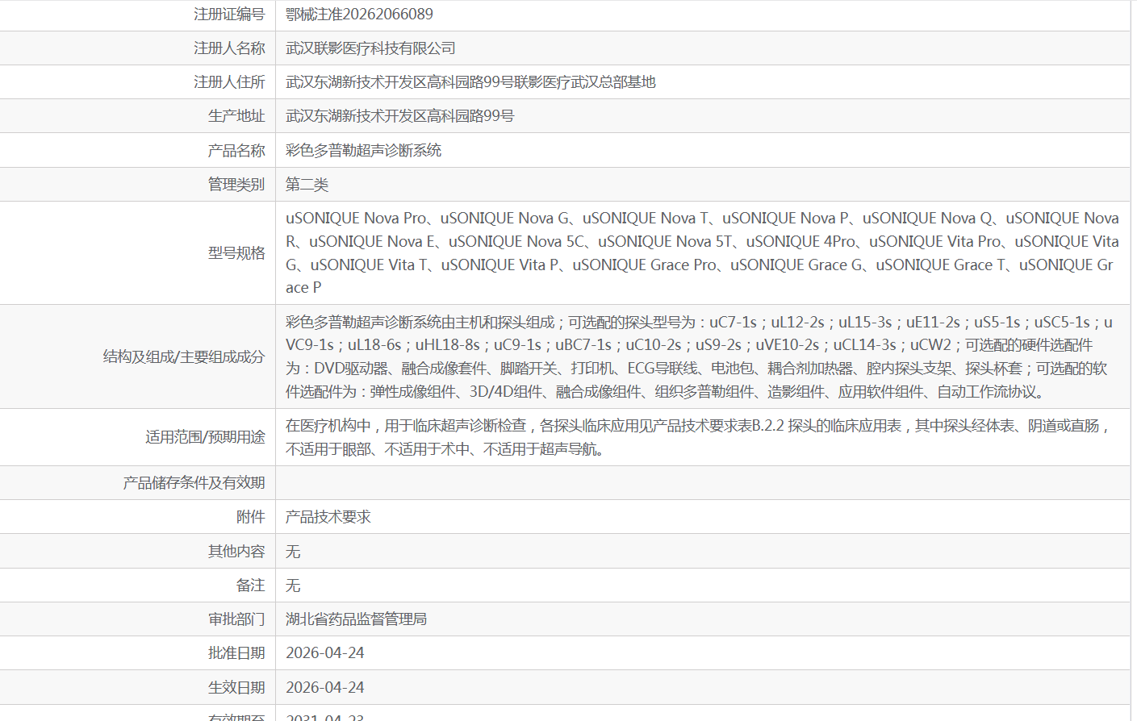The image size is (1137, 721).
Task: Select the 2026-04-24 date in 生效日期 row
Action: [325, 688]
